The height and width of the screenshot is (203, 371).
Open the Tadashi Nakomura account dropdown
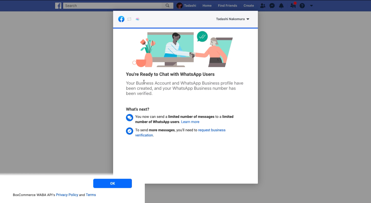pyautogui.click(x=233, y=19)
